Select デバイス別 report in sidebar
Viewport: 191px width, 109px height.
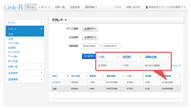pyautogui.click(x=14, y=52)
